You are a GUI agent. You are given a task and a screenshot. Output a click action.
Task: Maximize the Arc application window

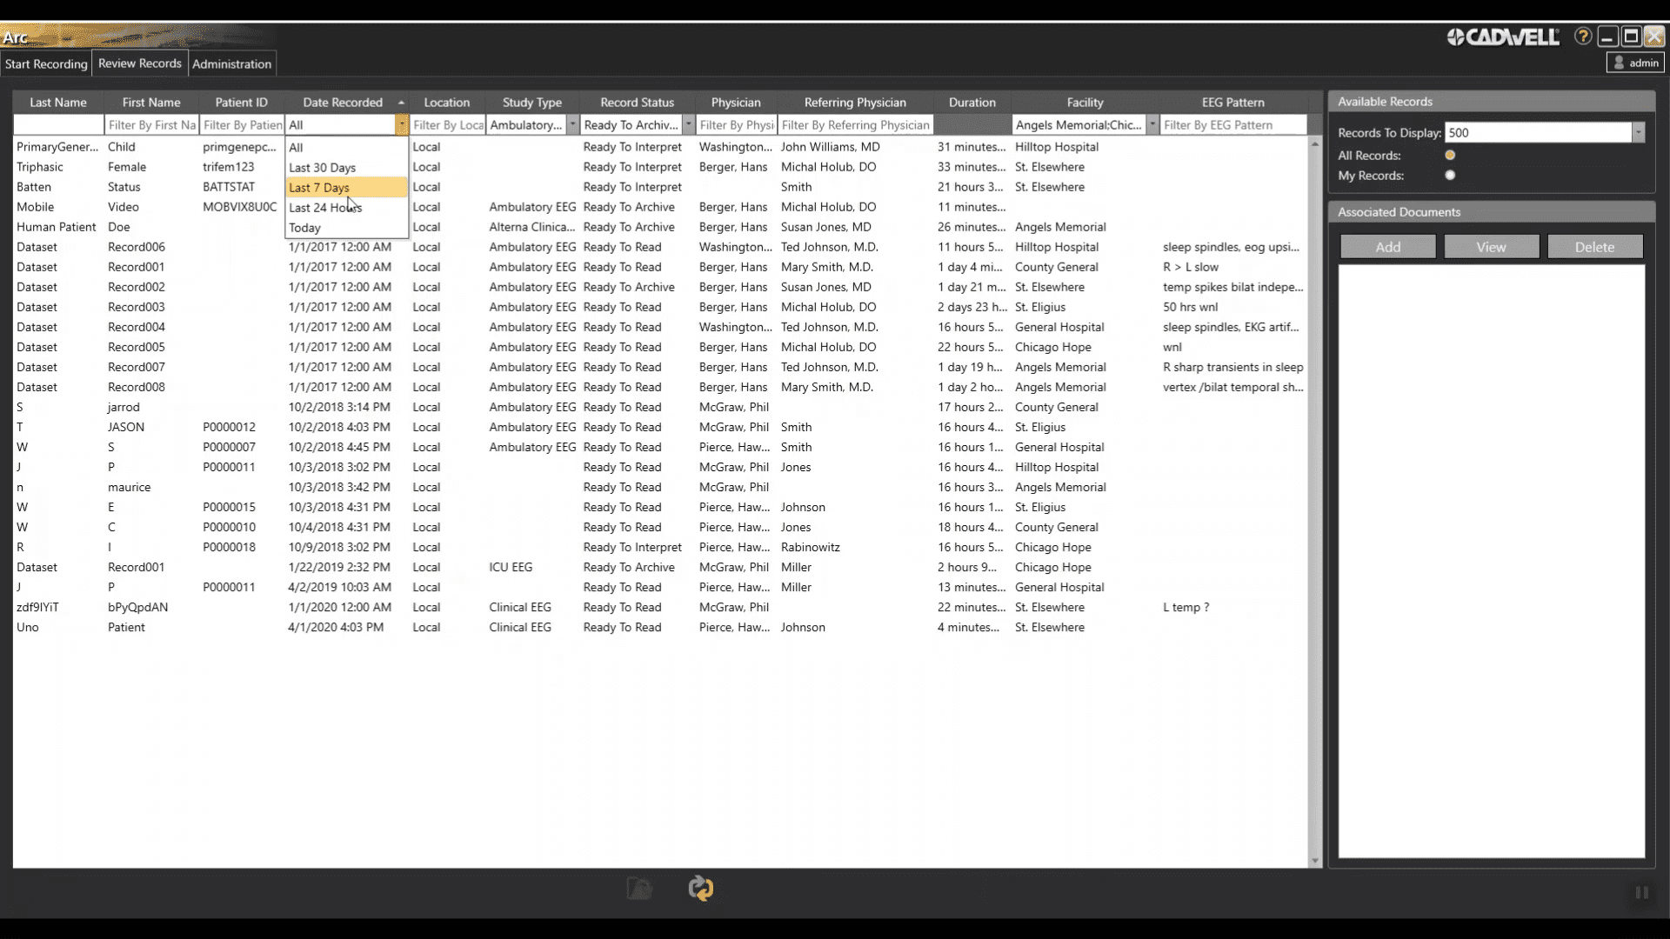tap(1632, 37)
